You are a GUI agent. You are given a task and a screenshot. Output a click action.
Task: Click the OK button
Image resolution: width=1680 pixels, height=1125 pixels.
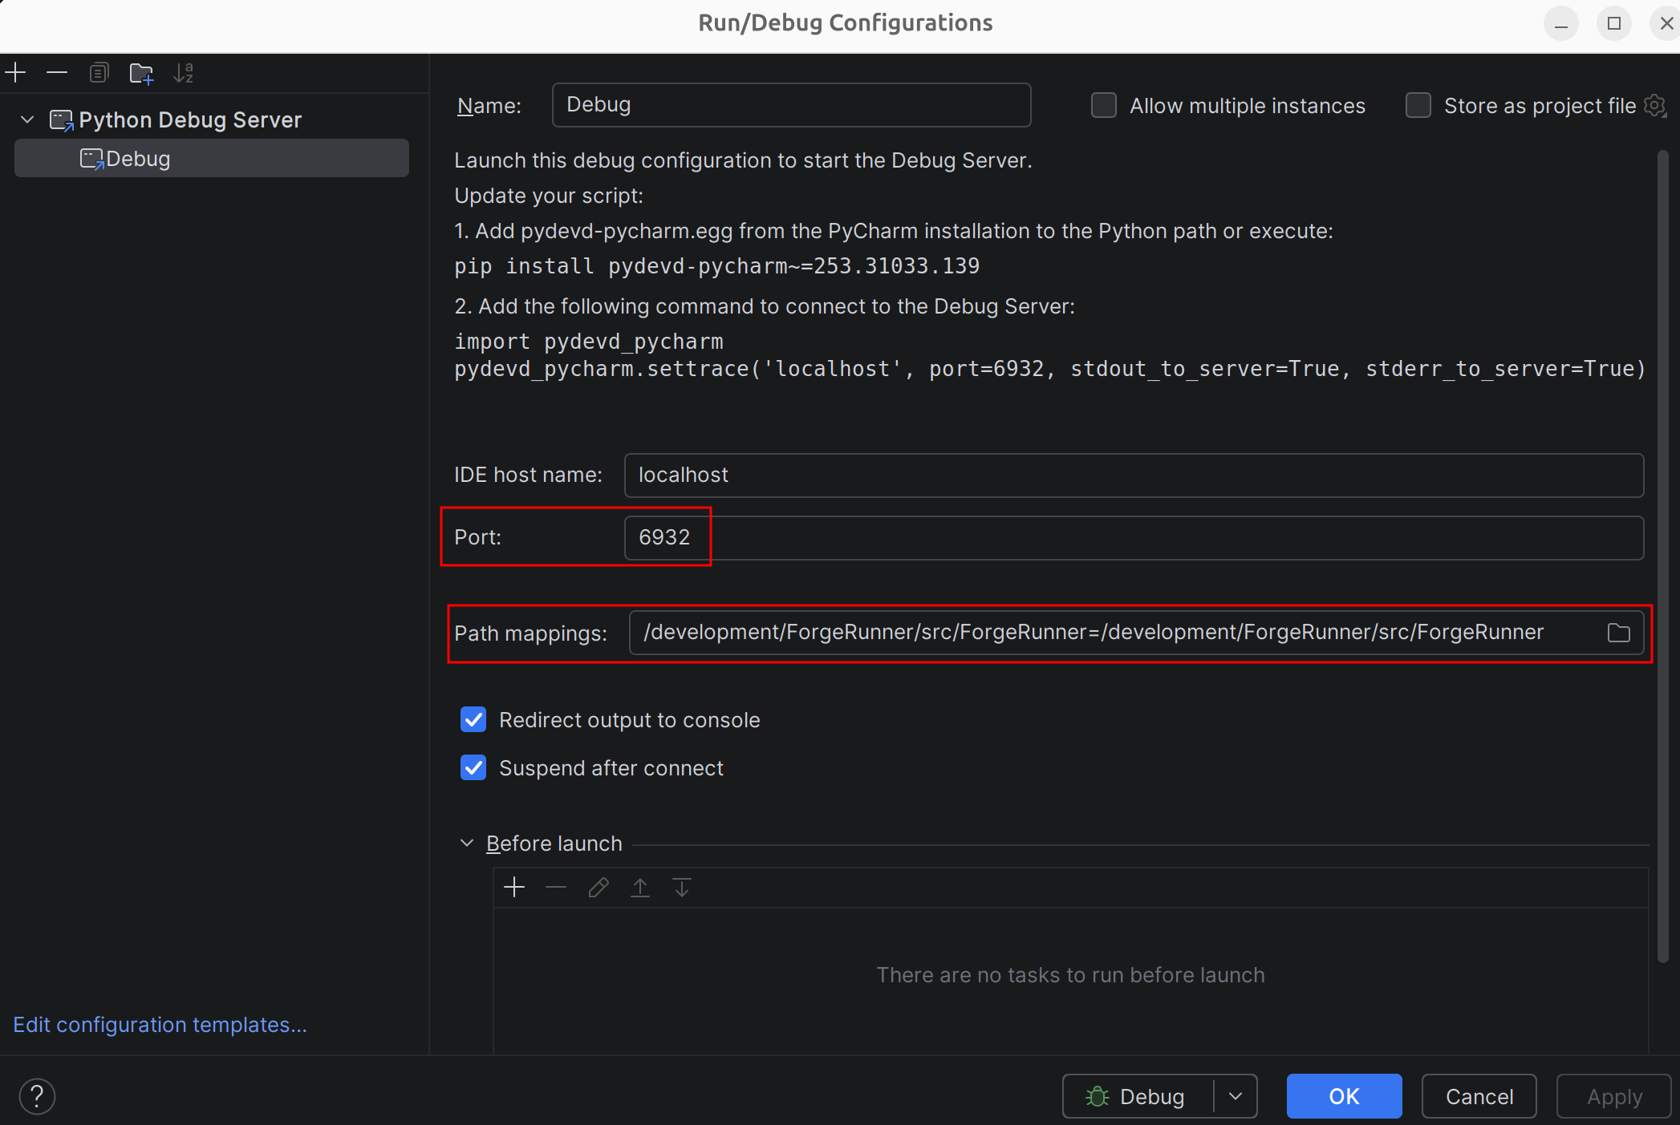pyautogui.click(x=1344, y=1096)
